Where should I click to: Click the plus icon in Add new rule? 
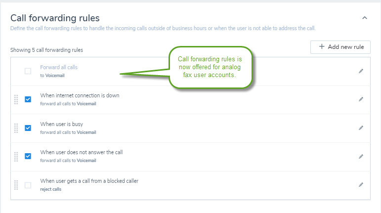(322, 46)
